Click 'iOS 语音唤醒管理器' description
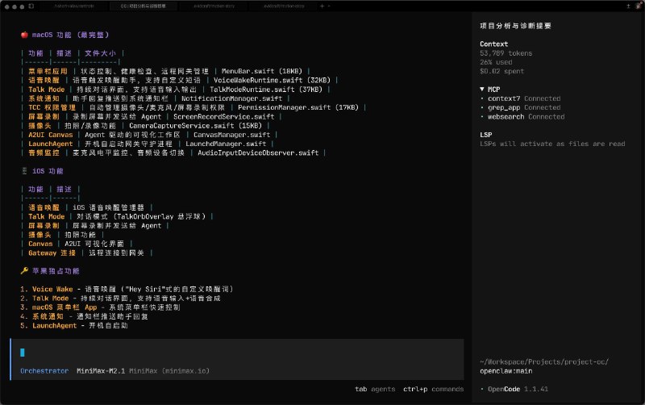The width and height of the screenshot is (645, 405). [x=109, y=207]
